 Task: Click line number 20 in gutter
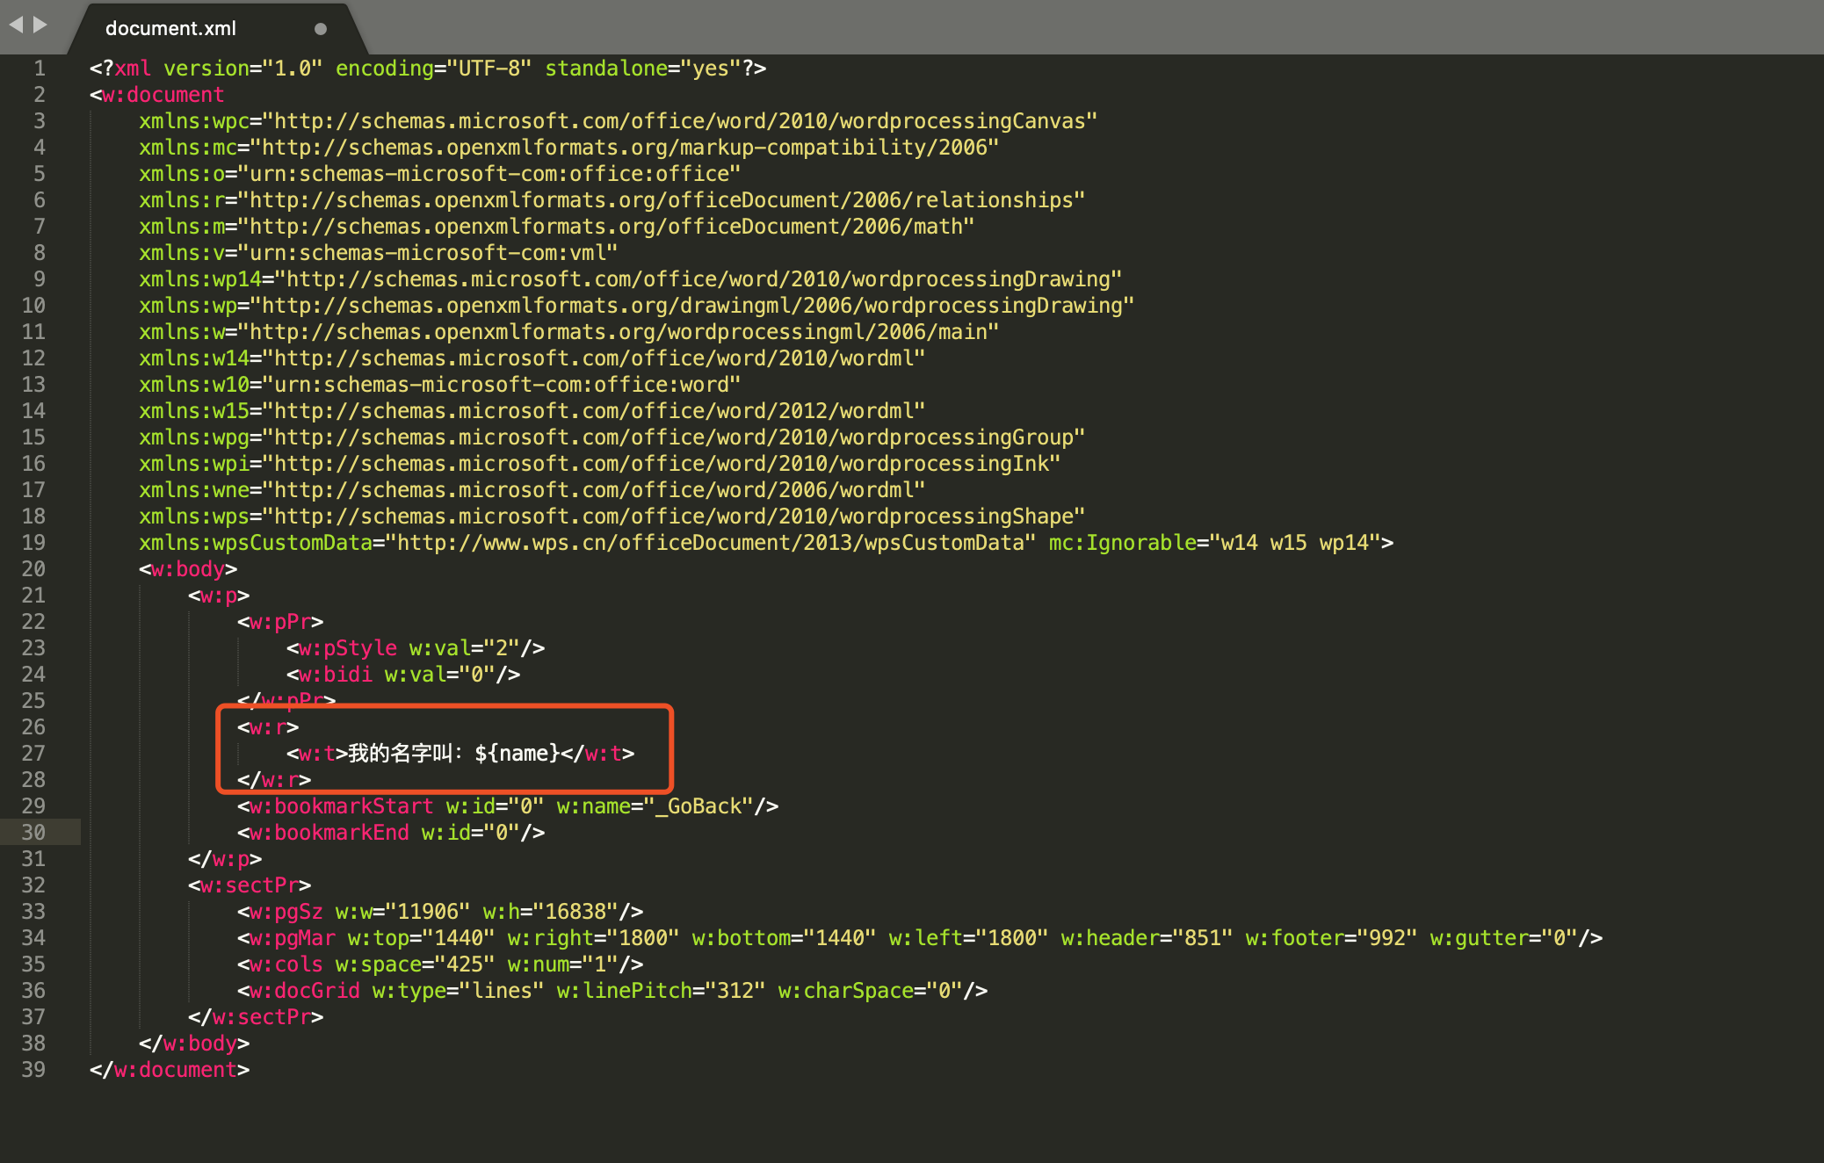[x=33, y=568]
